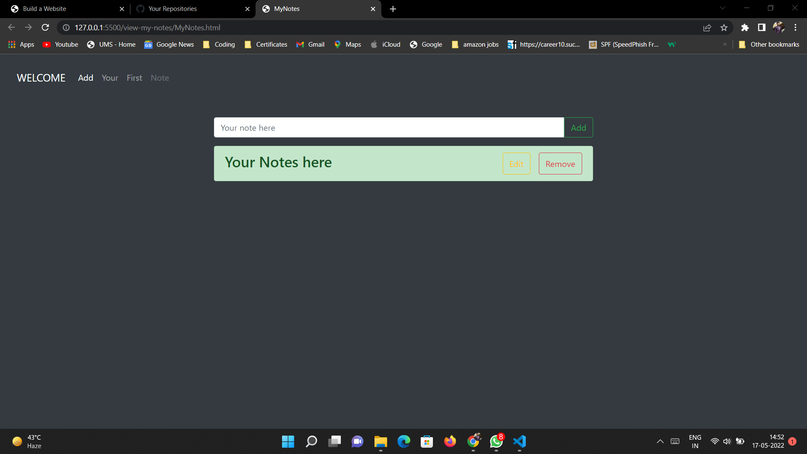The image size is (807, 454).
Task: Close the MyNotes tab
Action: [x=373, y=9]
